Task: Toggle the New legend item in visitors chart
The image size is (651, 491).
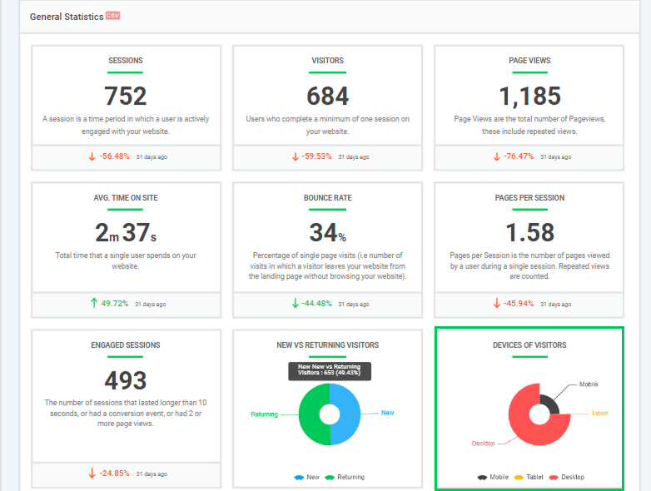Action: click(x=306, y=478)
